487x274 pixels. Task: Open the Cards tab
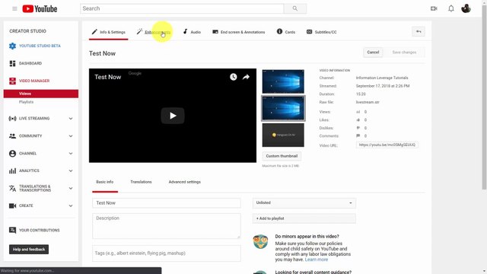click(286, 32)
